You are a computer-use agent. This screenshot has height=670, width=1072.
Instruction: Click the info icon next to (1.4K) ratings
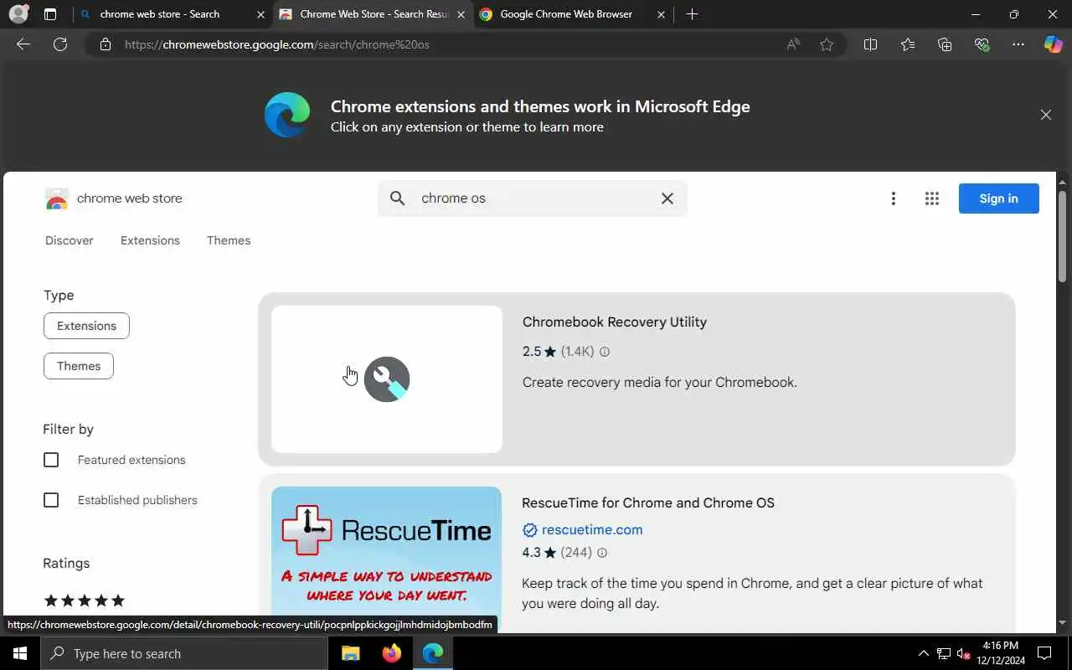click(x=605, y=352)
